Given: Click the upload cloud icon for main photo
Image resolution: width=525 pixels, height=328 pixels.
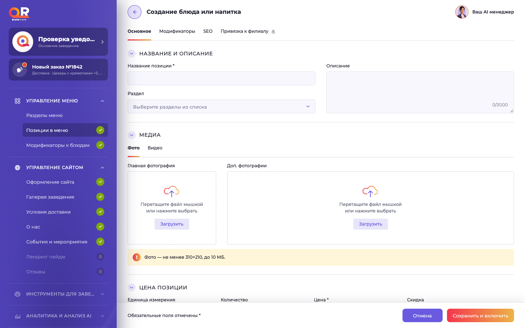Looking at the screenshot, I should [172, 191].
